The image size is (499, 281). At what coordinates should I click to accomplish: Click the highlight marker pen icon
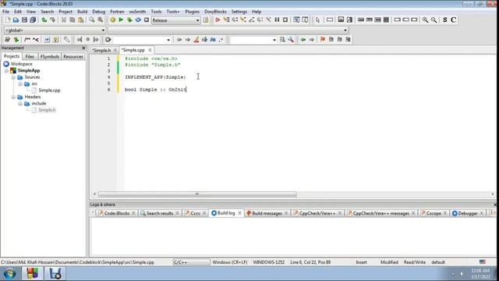coord(196,40)
